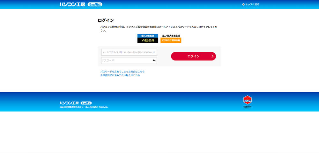Focus the メールアドレス input field
Viewport: 319px width, 153px height.
coord(129,52)
